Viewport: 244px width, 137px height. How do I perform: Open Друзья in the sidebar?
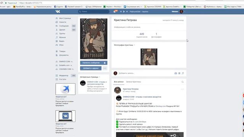(x=62, y=30)
